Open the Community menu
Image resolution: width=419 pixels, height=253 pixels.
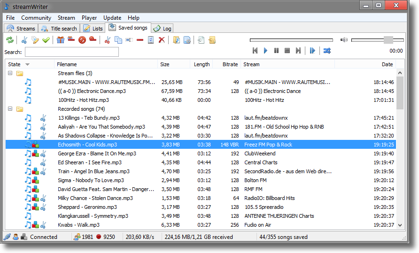pos(36,18)
